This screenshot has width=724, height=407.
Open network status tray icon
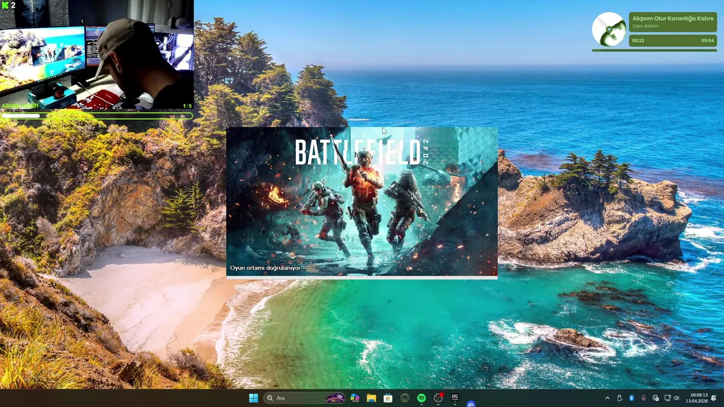tap(667, 398)
